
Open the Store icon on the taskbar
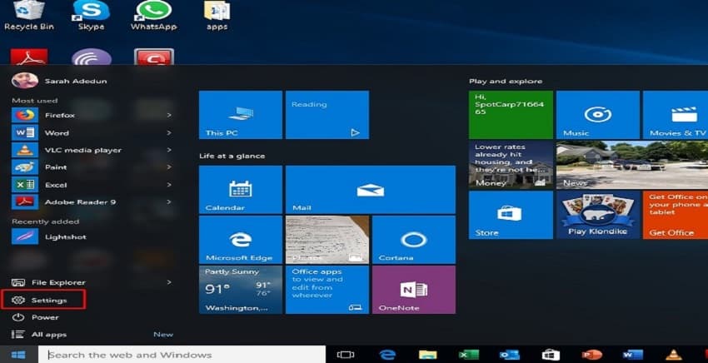point(551,355)
